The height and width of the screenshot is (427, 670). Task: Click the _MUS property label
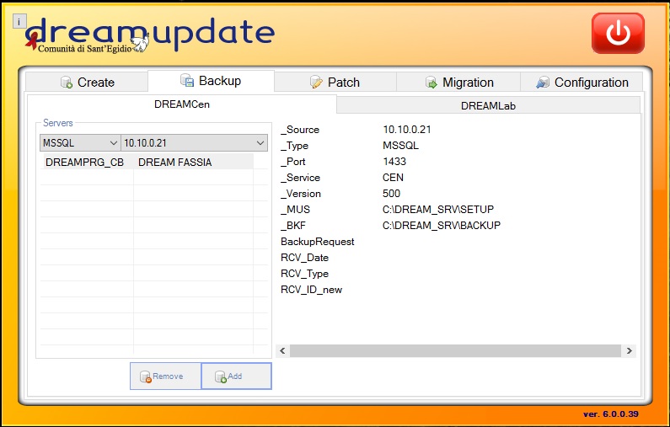click(295, 210)
